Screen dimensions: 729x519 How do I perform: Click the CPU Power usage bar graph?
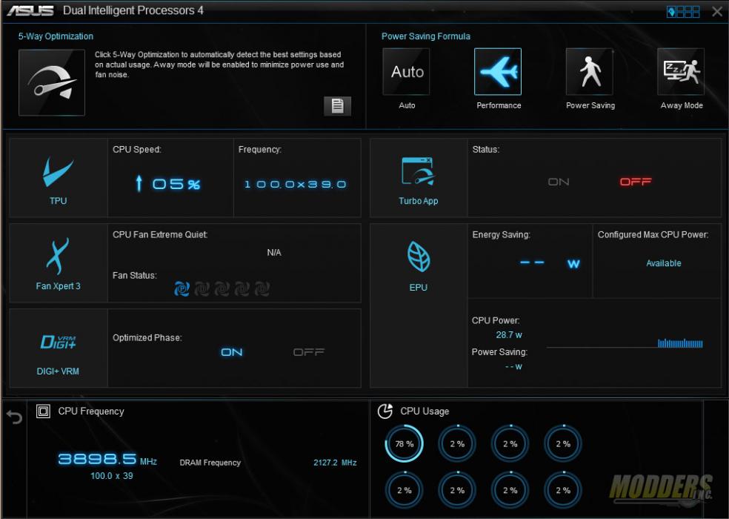click(x=679, y=343)
